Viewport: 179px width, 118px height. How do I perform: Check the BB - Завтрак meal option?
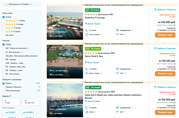[x=4, y=59]
